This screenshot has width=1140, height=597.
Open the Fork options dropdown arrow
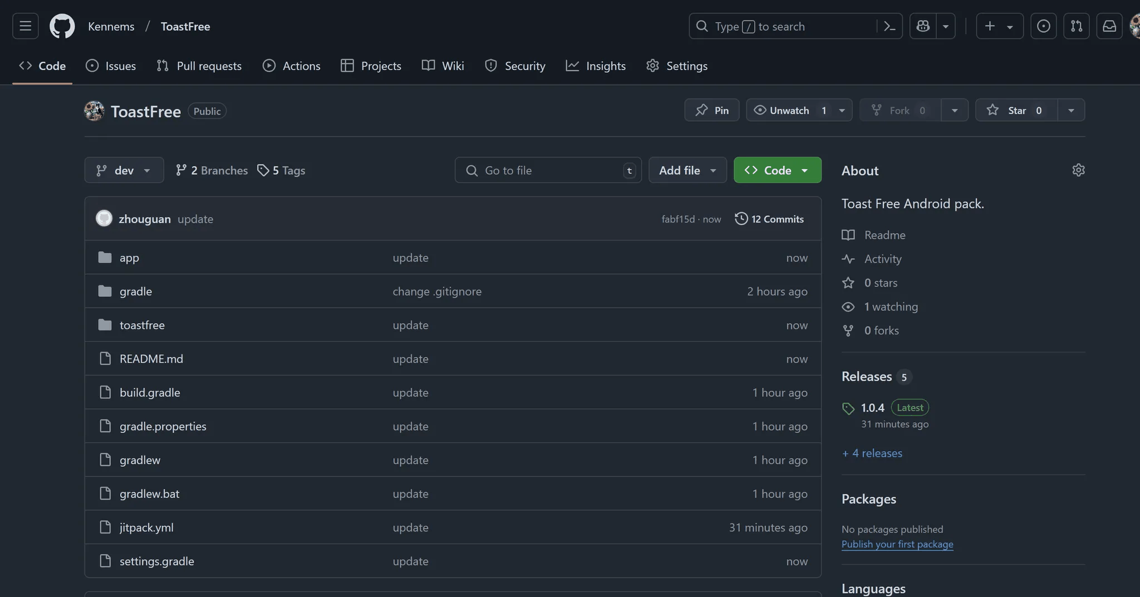(955, 110)
